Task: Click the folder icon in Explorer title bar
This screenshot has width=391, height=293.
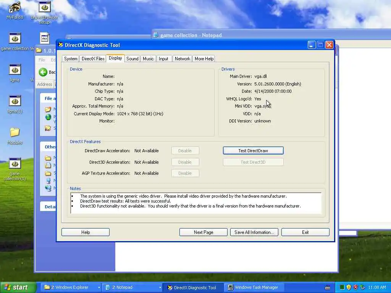Action: pyautogui.click(x=39, y=51)
